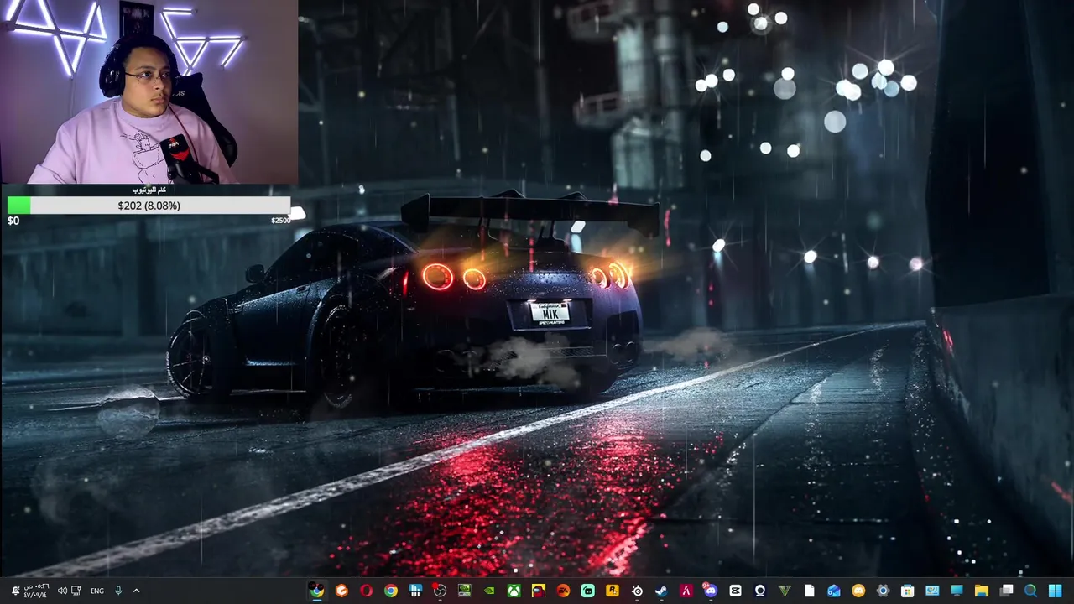The width and height of the screenshot is (1074, 604).
Task: Click the $2500 goal end label
Action: (280, 221)
